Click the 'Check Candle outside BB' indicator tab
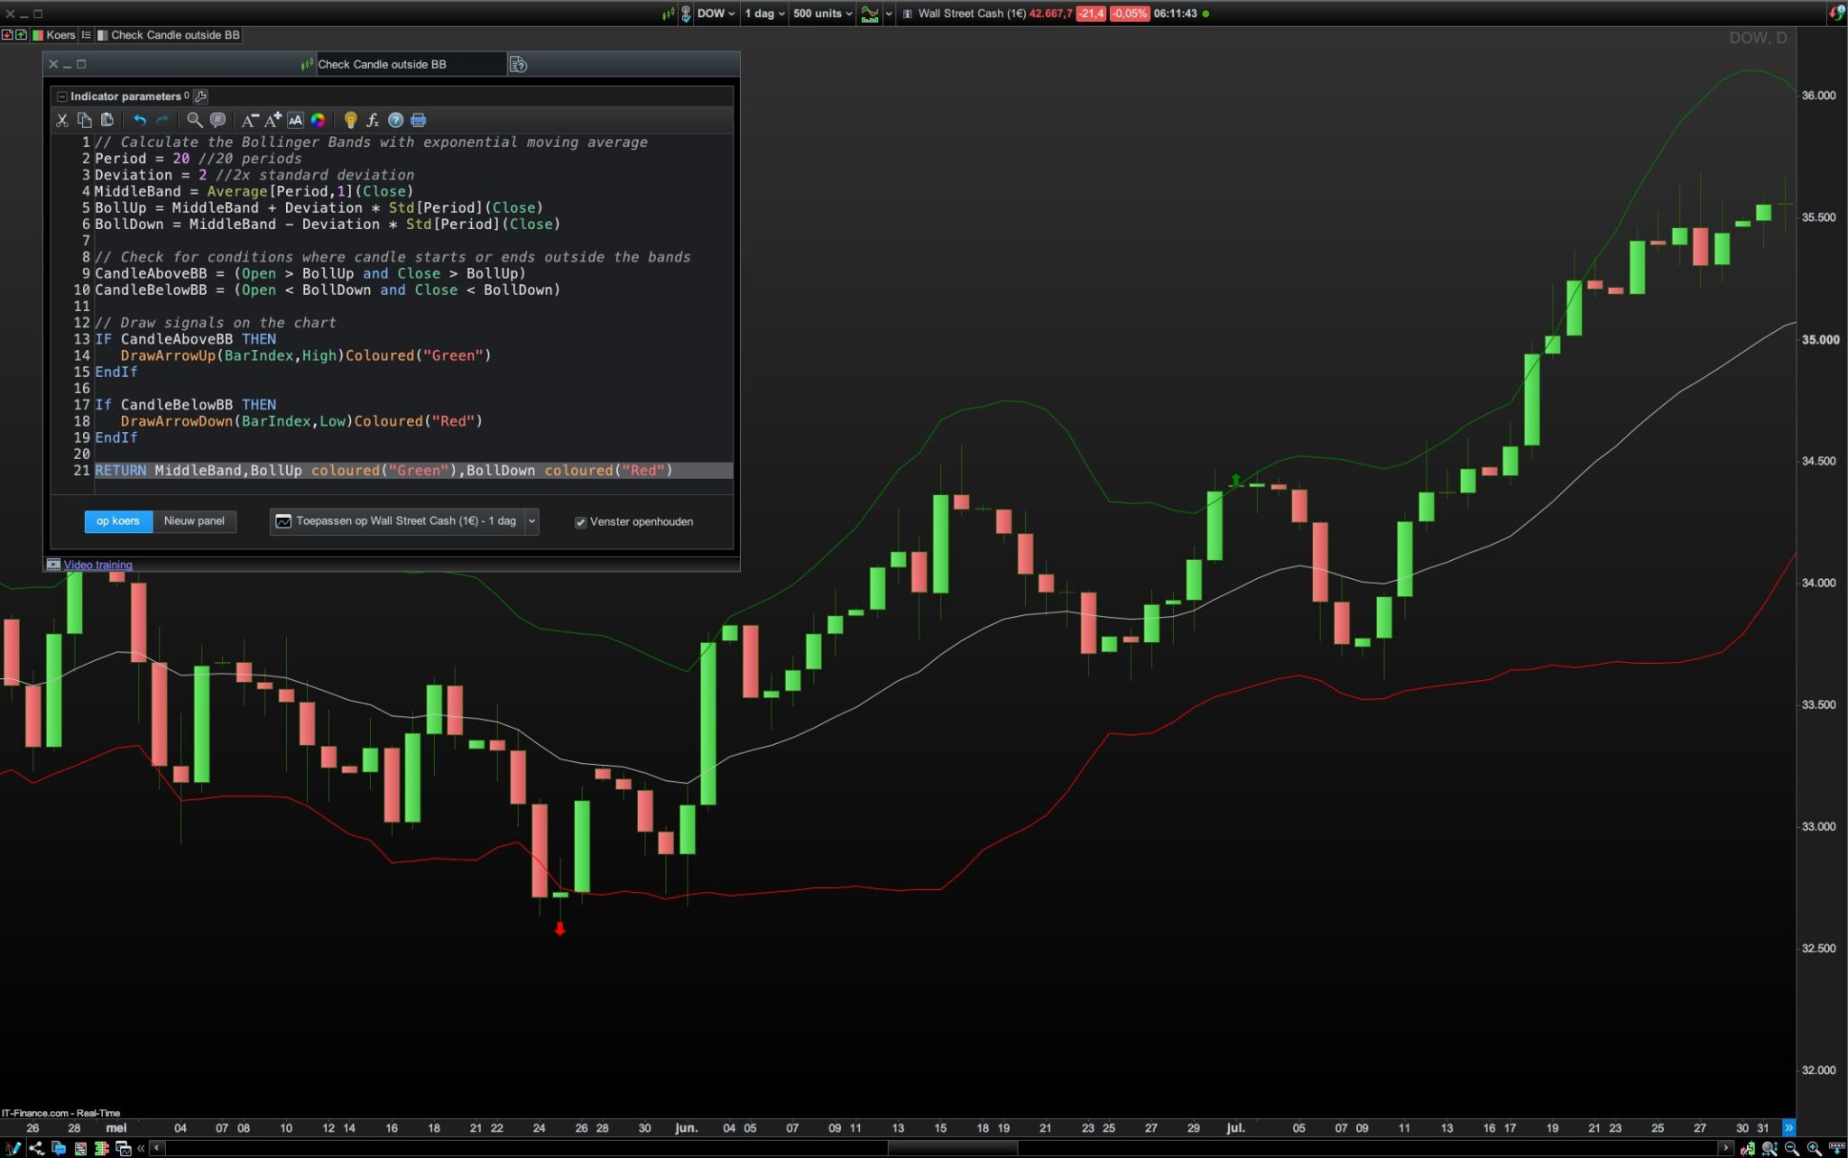This screenshot has height=1158, width=1848. point(174,35)
